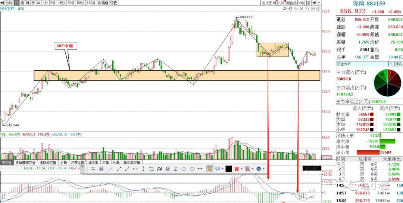The image size is (403, 203).
Task: Click the 排名 button in 资金分析
Action: (399, 64)
